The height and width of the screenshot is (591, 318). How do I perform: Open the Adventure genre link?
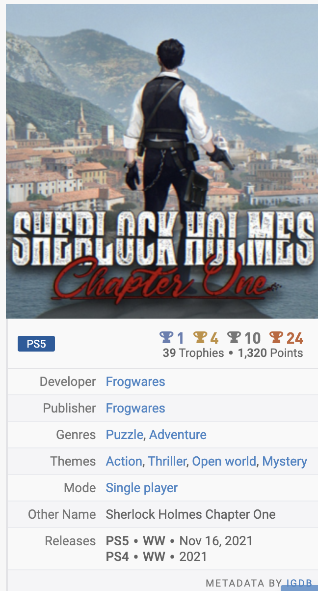[178, 435]
